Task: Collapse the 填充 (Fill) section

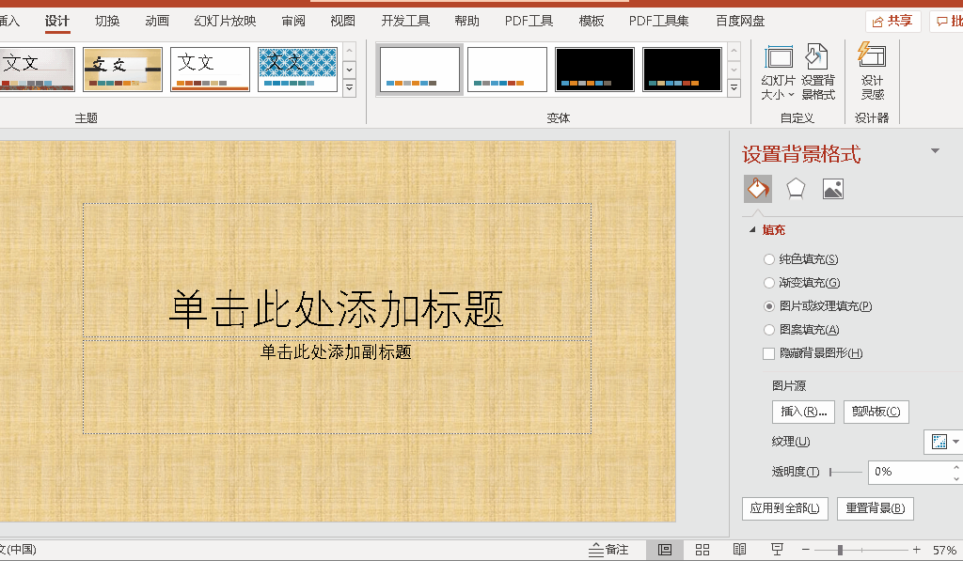Action: [x=753, y=228]
